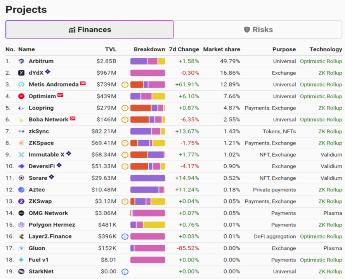This screenshot has height=279, width=345.
Task: Click the ZKSpace logo icon
Action: coord(21,143)
